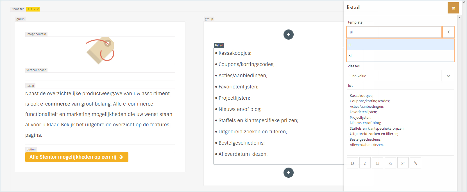Screen dimensions: 467x192
Task: Collapse the template dropdown arrow
Action: coord(448,32)
